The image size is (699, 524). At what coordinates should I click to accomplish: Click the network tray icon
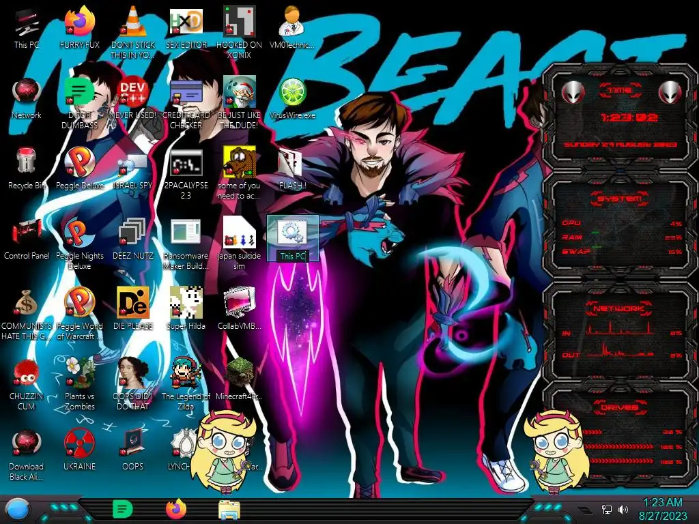click(607, 509)
